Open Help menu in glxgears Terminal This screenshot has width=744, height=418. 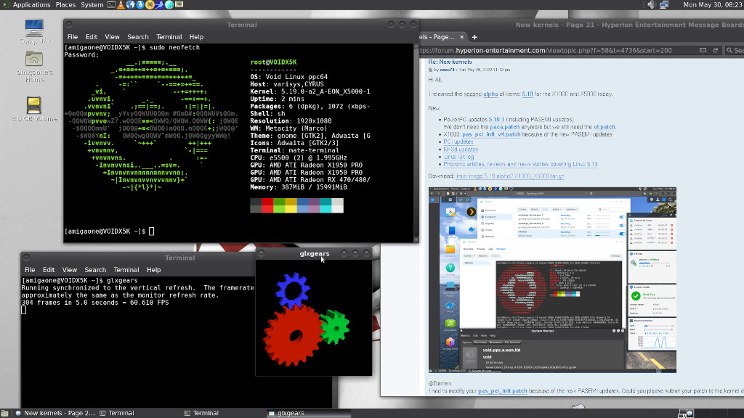click(x=153, y=270)
